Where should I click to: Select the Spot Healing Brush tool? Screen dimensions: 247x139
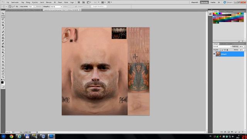[x=3, y=32]
